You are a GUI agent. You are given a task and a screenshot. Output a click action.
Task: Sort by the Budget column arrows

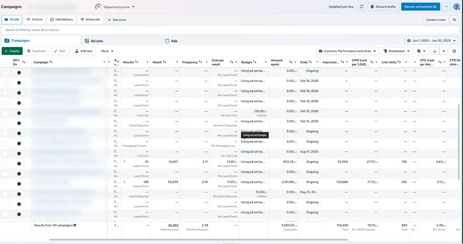255,62
